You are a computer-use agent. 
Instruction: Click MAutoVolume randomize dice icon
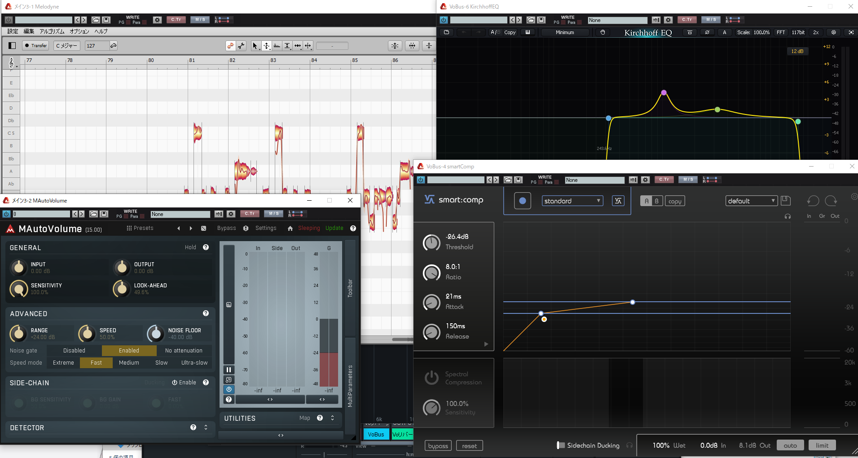tap(203, 228)
